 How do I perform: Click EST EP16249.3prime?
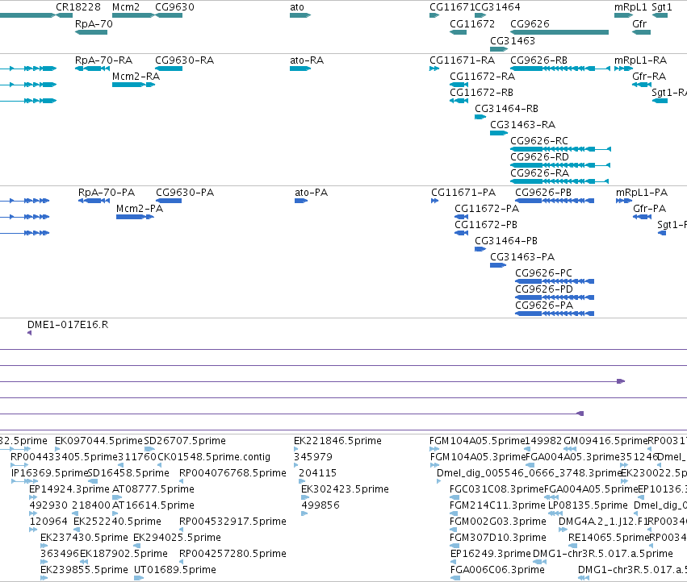(x=490, y=554)
